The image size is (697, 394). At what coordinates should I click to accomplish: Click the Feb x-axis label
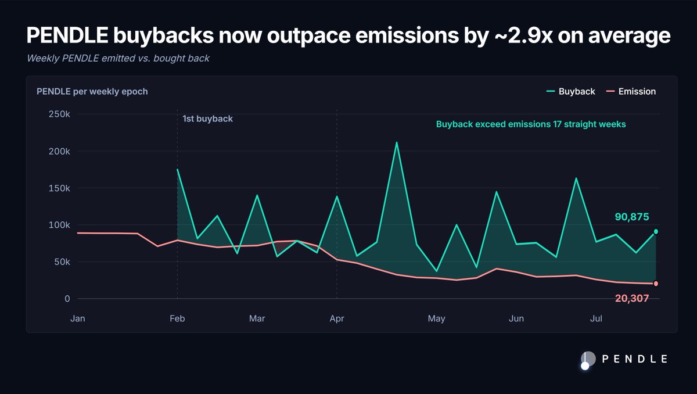tap(177, 318)
